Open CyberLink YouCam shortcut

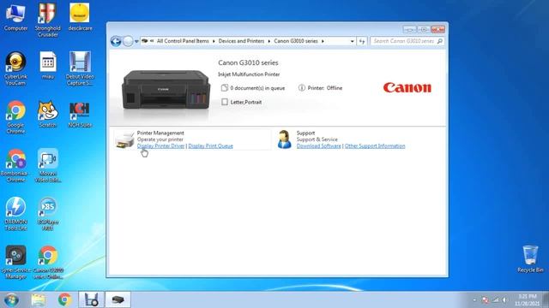coord(15,68)
